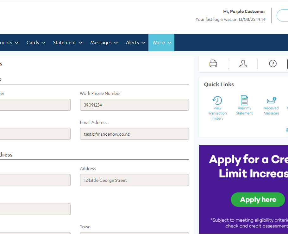Expand the Statement dropdown chevron
The width and height of the screenshot is (288, 234).
pos(80,43)
